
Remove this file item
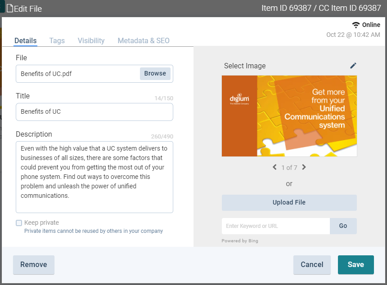click(34, 265)
